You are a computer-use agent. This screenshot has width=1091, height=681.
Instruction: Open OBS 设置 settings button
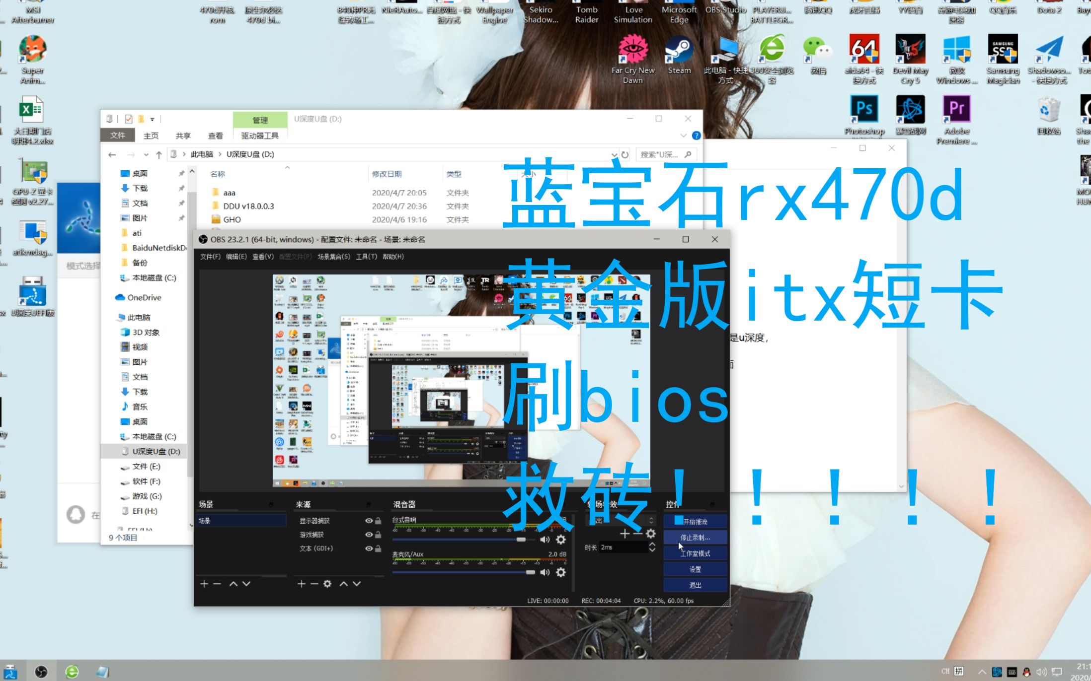(x=695, y=569)
